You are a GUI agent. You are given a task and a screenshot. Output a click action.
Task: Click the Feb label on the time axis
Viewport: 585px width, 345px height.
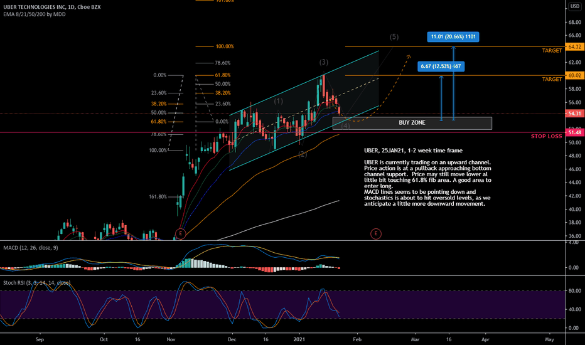coord(357,339)
